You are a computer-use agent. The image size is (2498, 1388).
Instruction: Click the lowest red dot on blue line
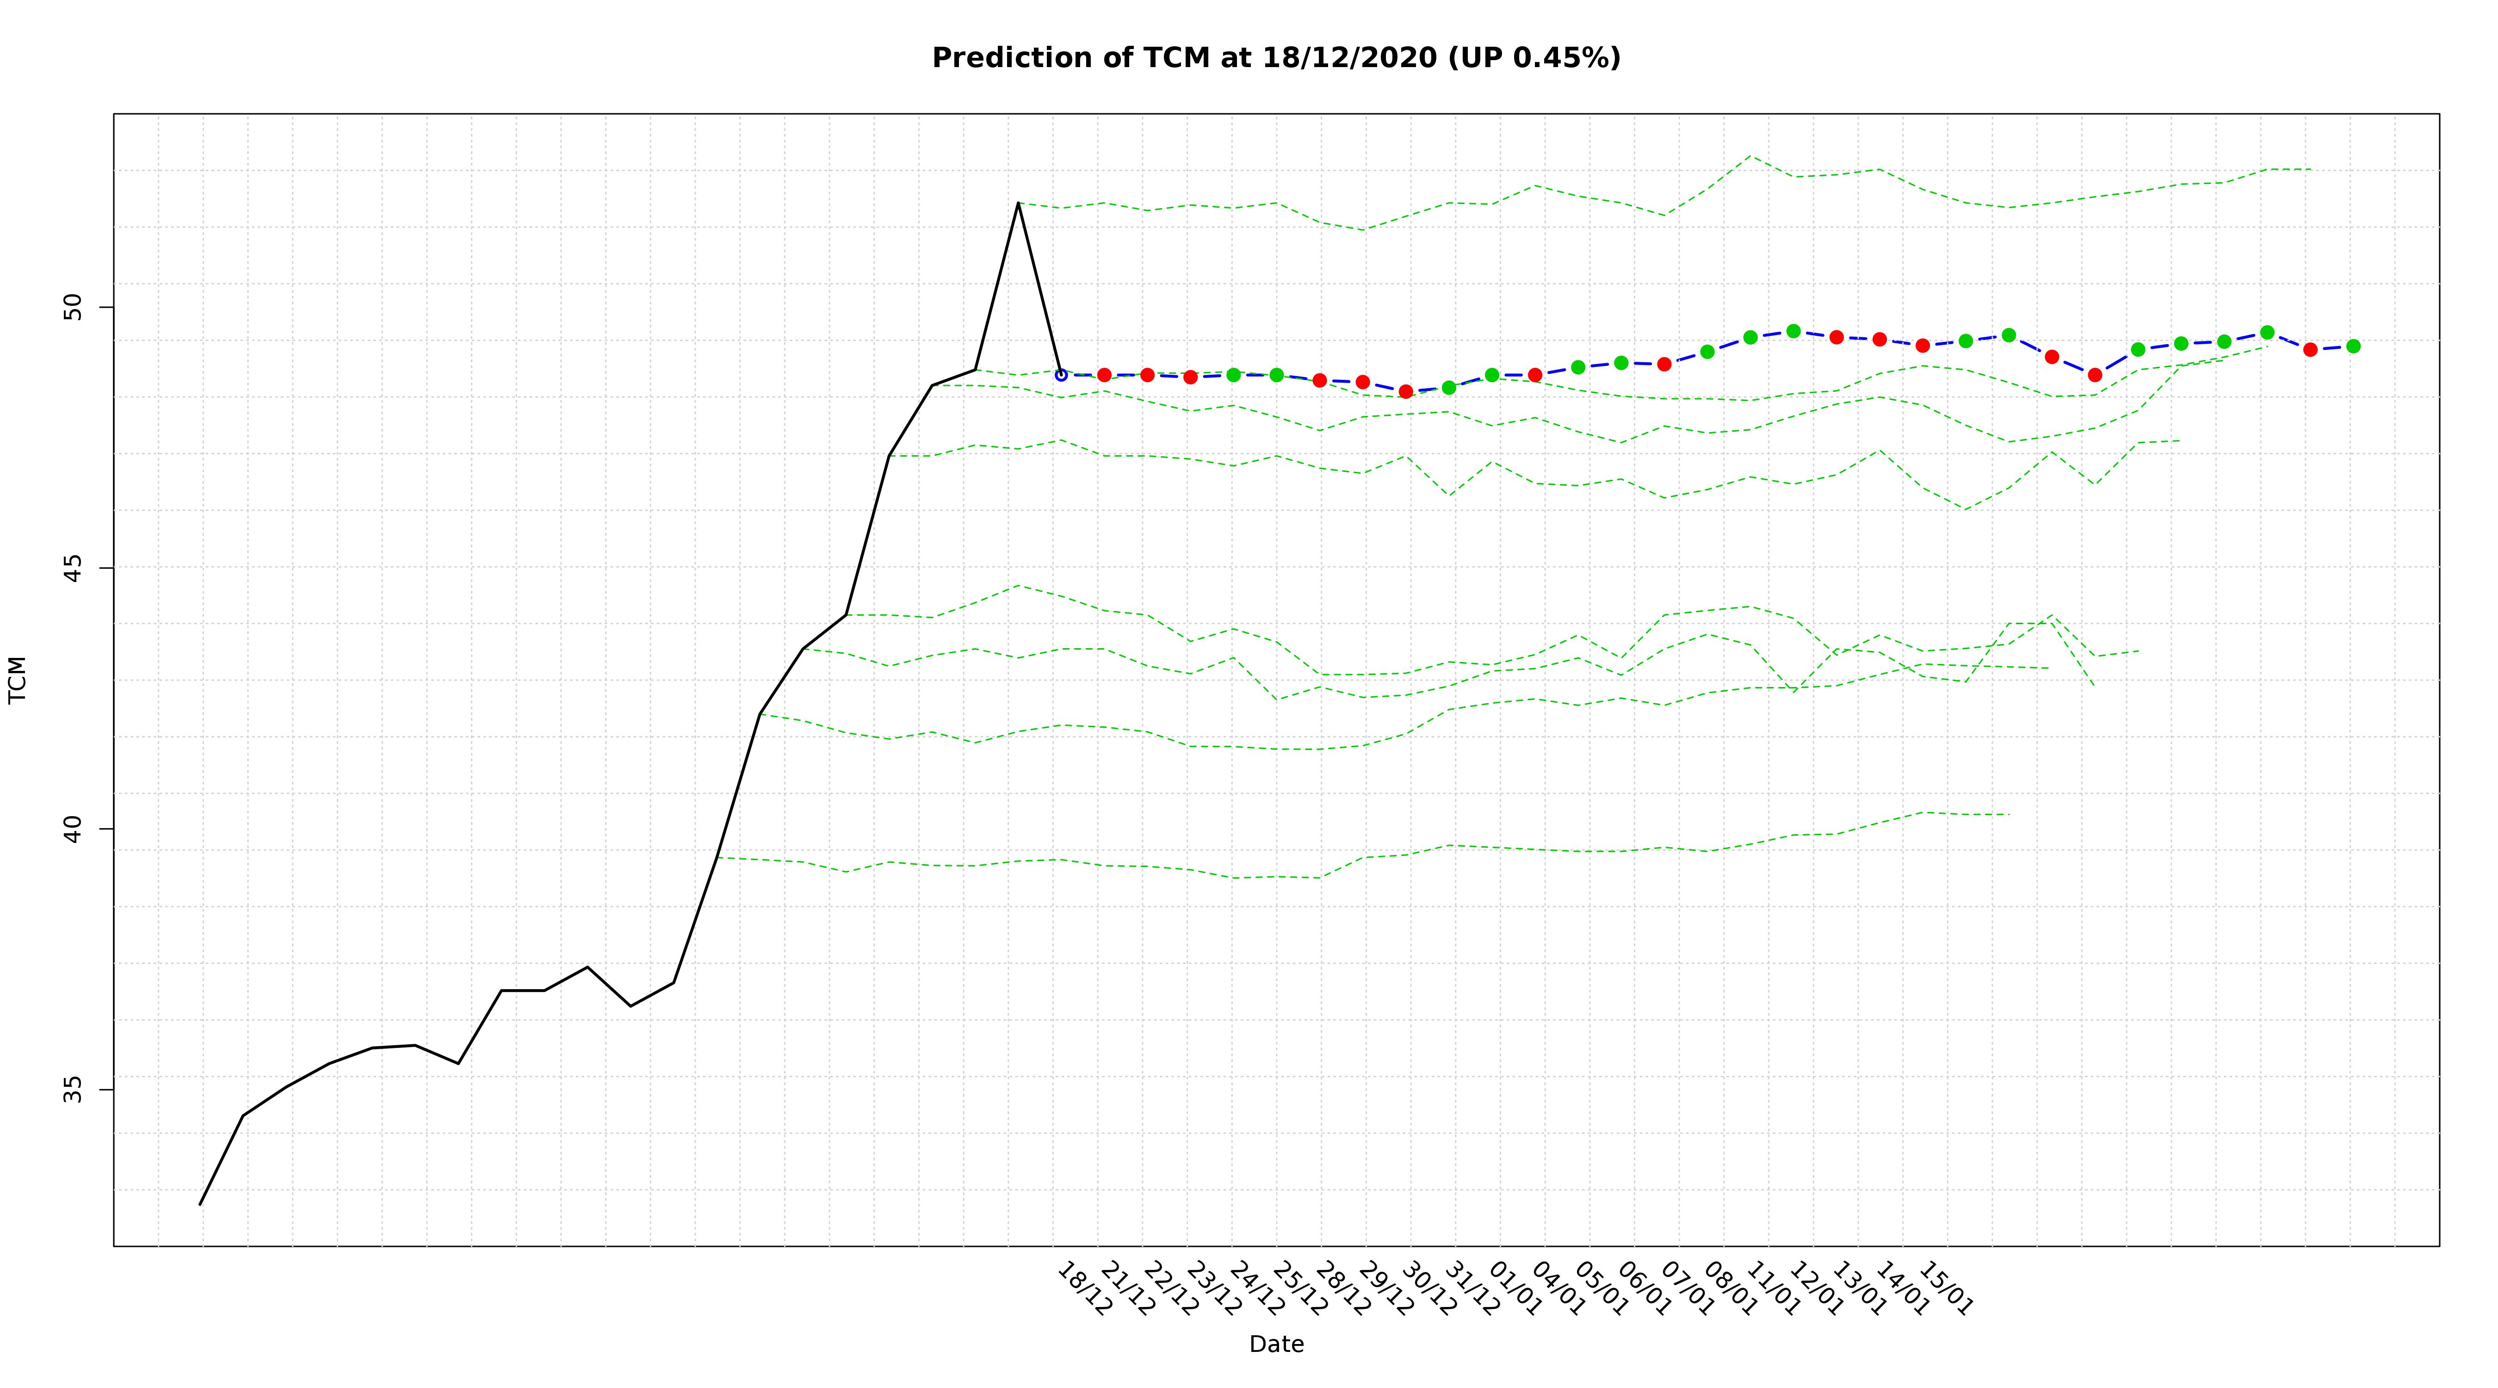coord(1405,392)
